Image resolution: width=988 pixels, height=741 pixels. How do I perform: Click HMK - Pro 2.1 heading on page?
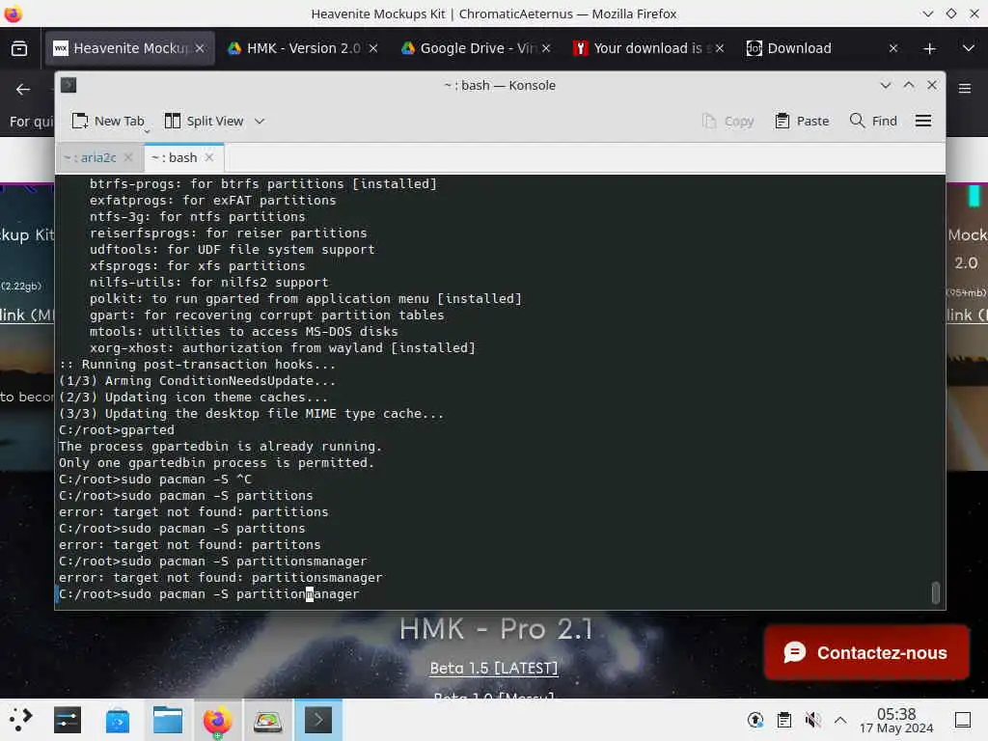click(x=496, y=628)
